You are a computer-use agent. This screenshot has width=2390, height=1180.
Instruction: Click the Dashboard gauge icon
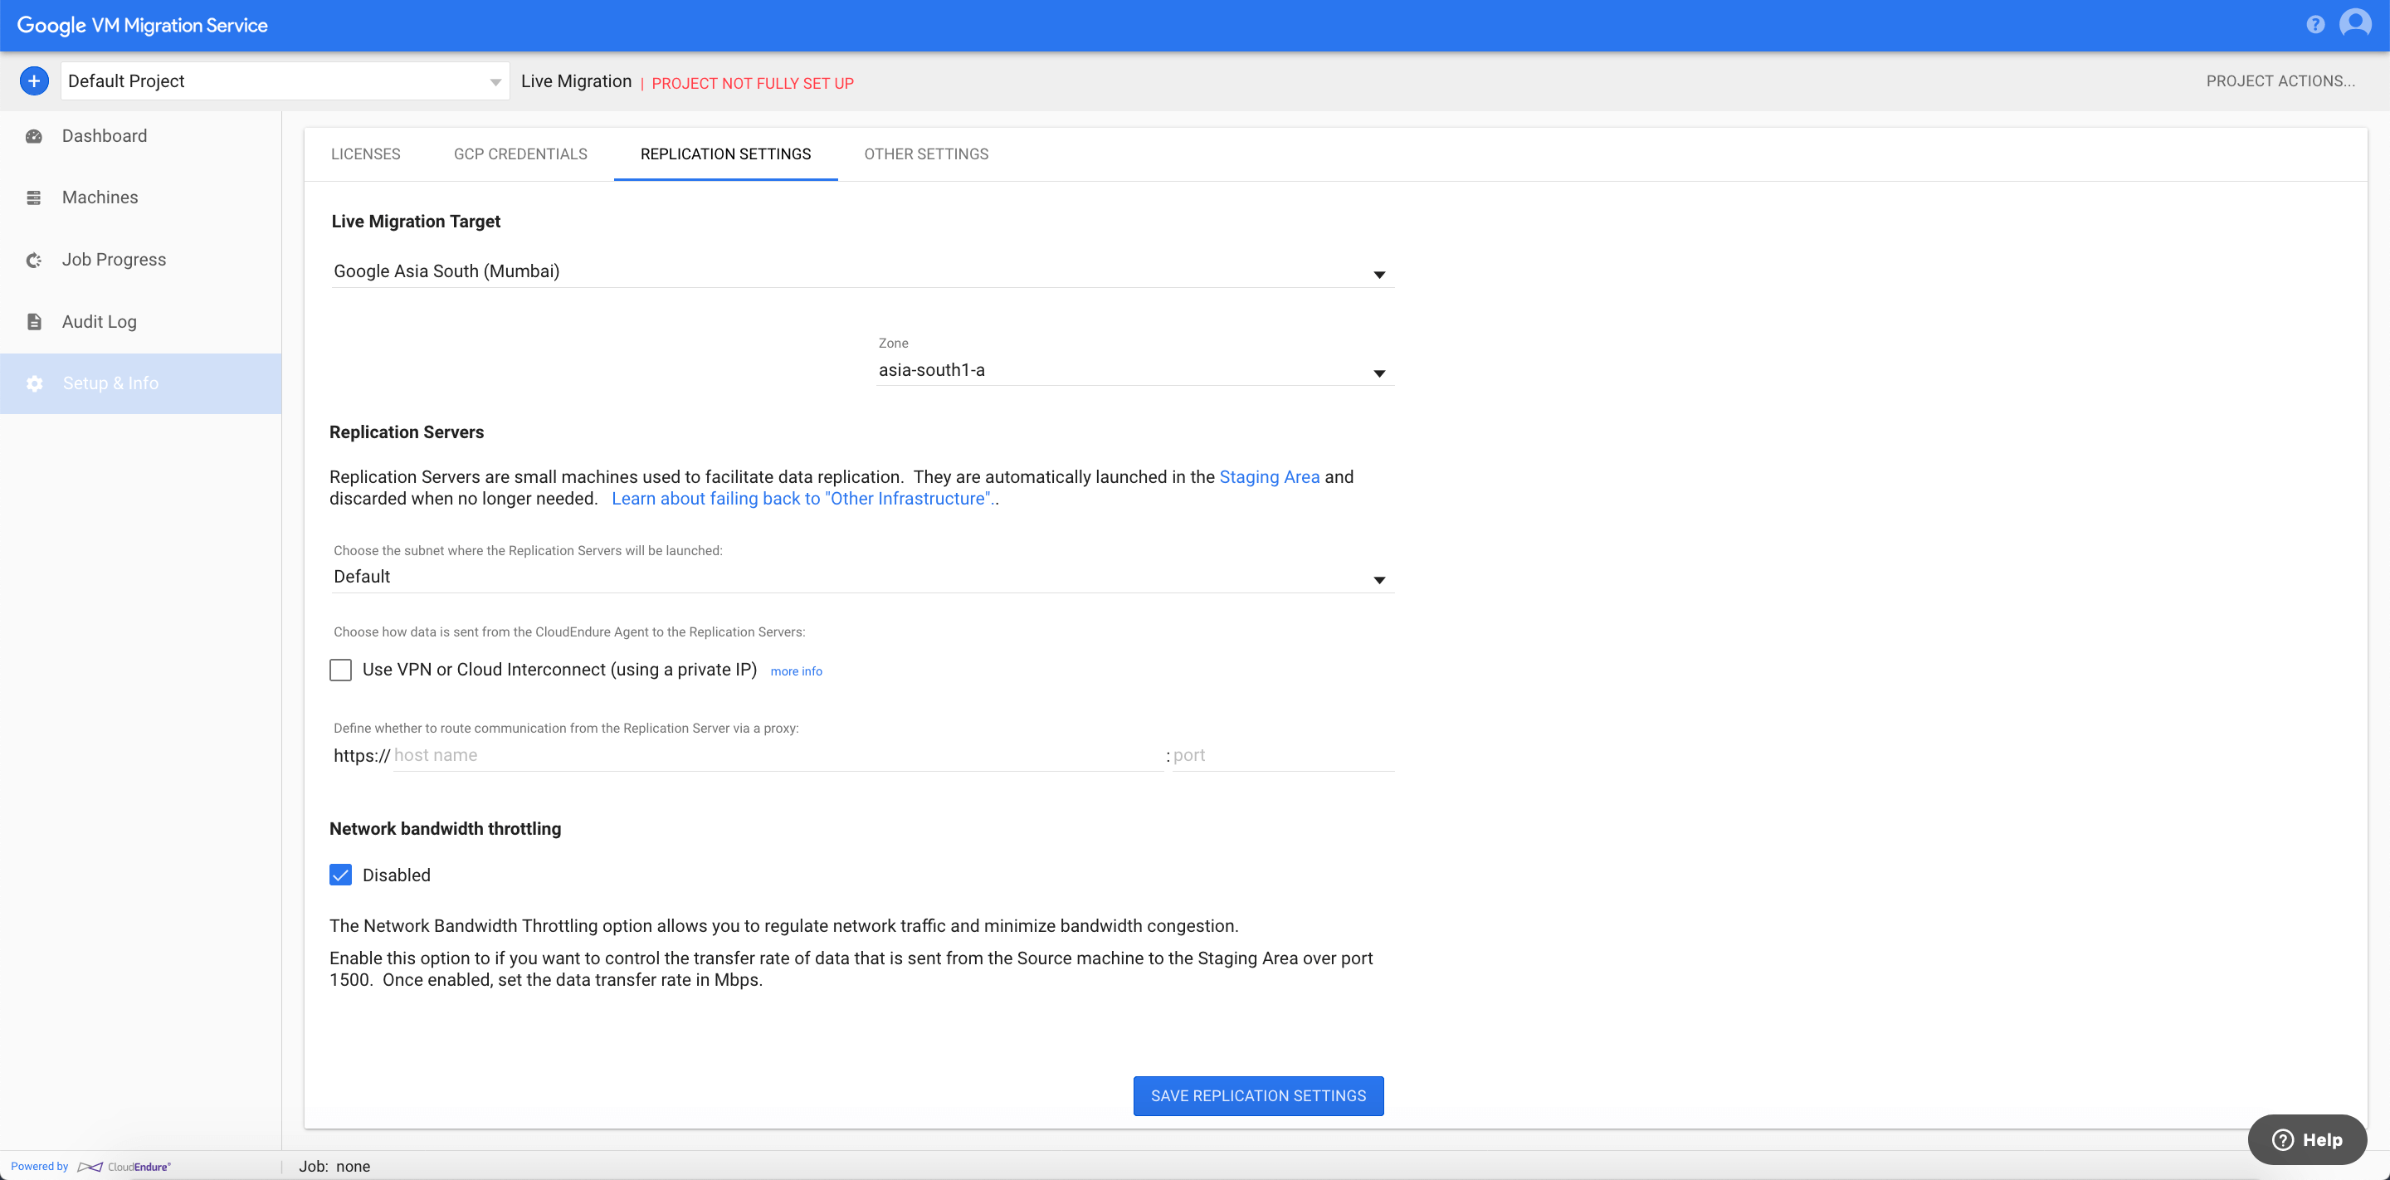[x=34, y=136]
